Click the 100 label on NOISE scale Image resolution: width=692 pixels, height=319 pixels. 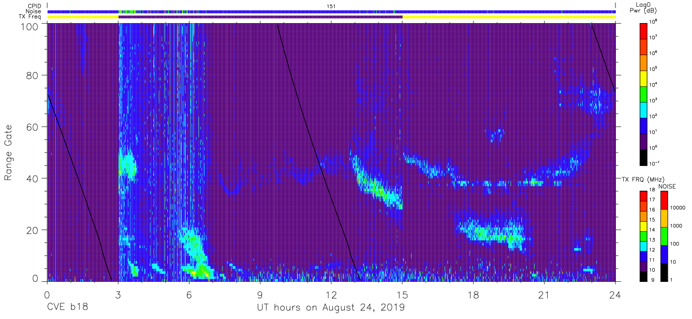(x=675, y=244)
